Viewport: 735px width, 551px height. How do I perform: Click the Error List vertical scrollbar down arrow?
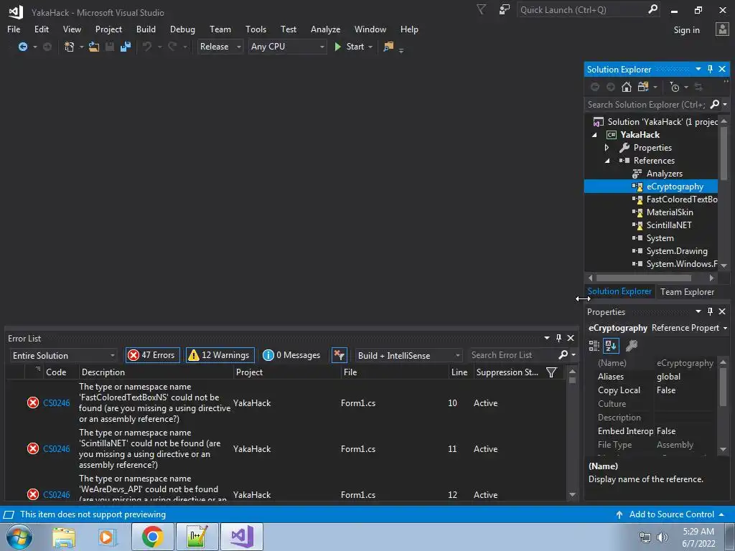click(572, 494)
